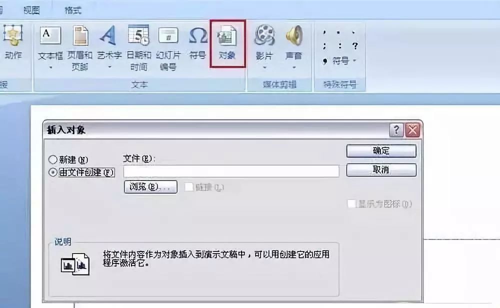This screenshot has width=500, height=308.
Task: Select the 新建 radio button
Action: pyautogui.click(x=52, y=159)
